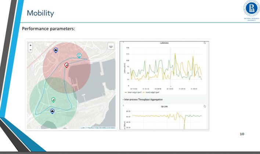Click the Mobility slide title

coord(40,13)
